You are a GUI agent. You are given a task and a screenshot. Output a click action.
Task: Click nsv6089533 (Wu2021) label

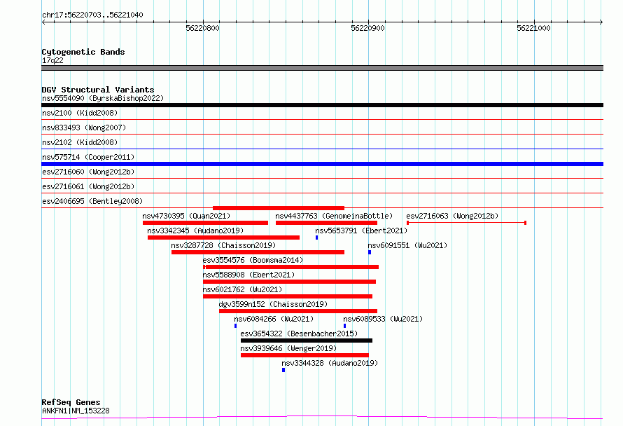coord(383,319)
